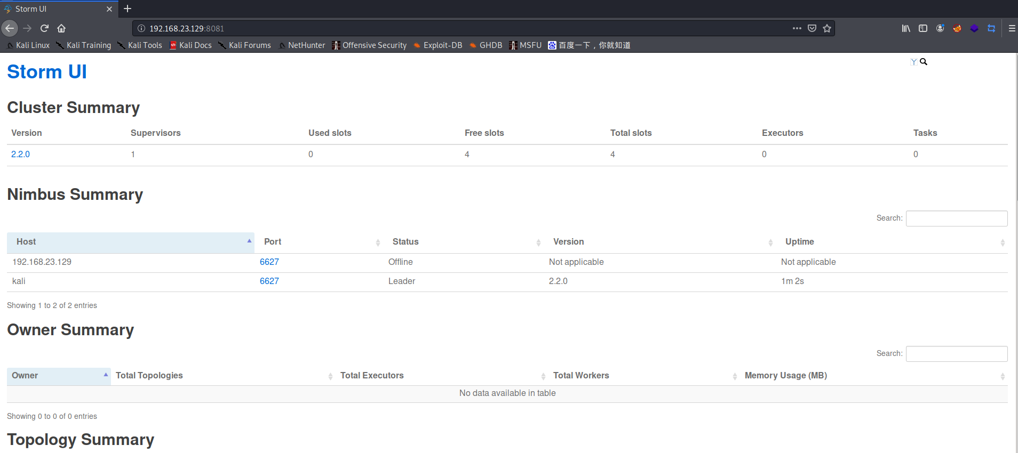Sort Owner Summary by Memory Usage (MB)
Screen dimensions: 1018x453
coord(874,376)
